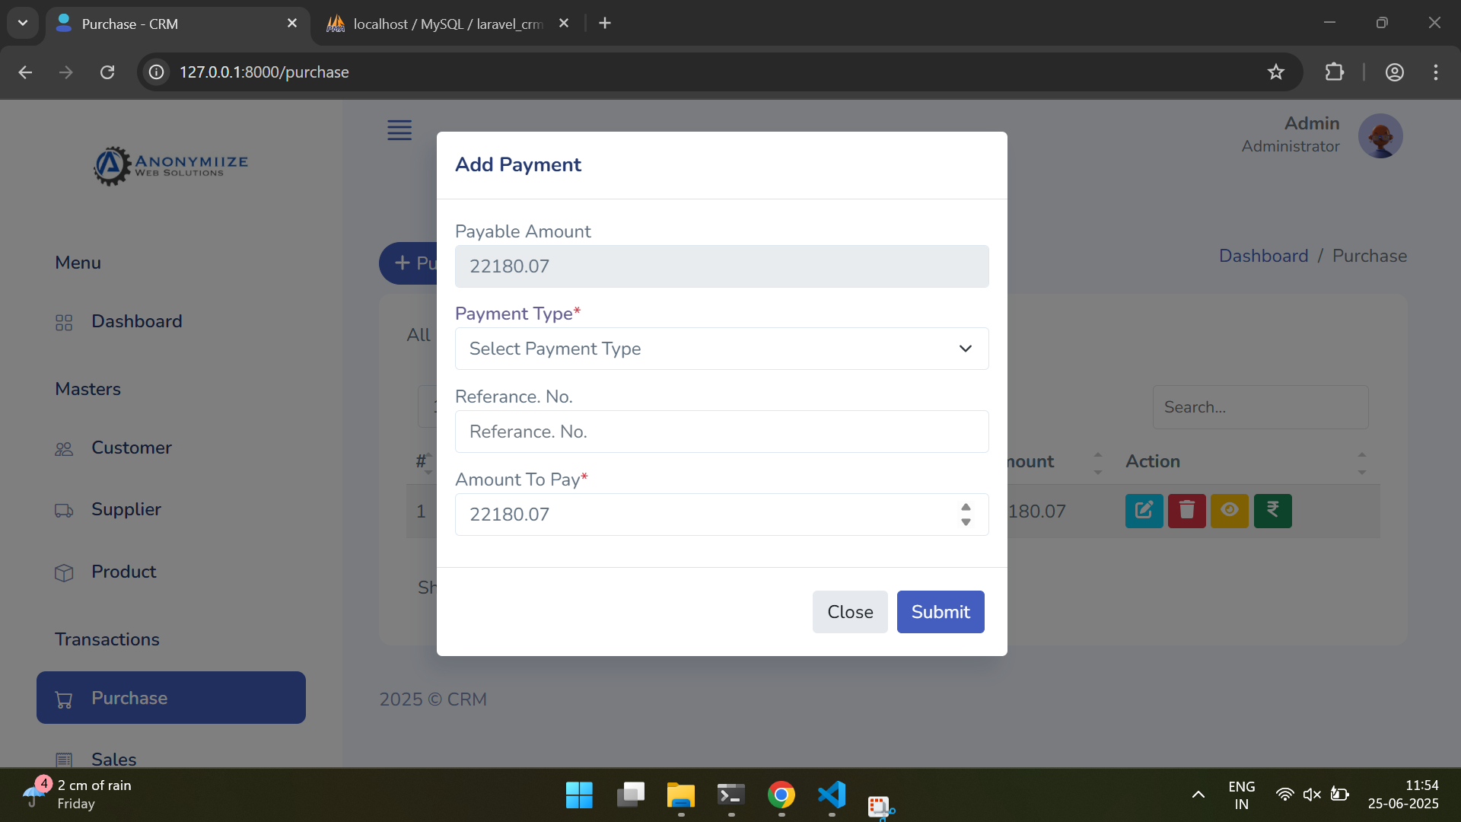
Task: Open Task View on taskbar
Action: 630,795
